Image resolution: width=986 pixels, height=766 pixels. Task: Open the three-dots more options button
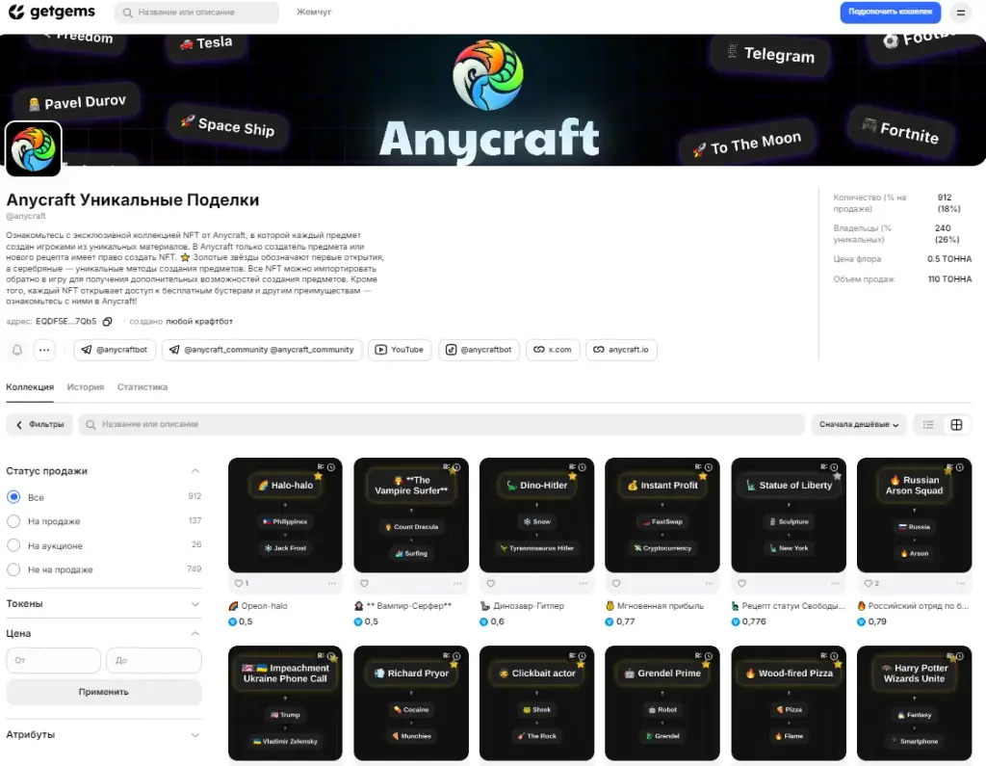(x=44, y=350)
